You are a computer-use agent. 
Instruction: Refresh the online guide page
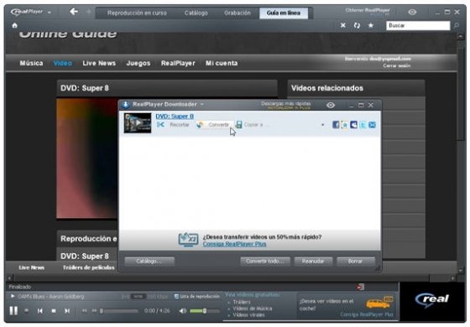[x=357, y=25]
